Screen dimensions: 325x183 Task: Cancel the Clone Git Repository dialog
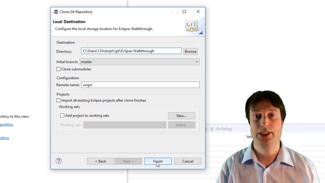pos(188,161)
